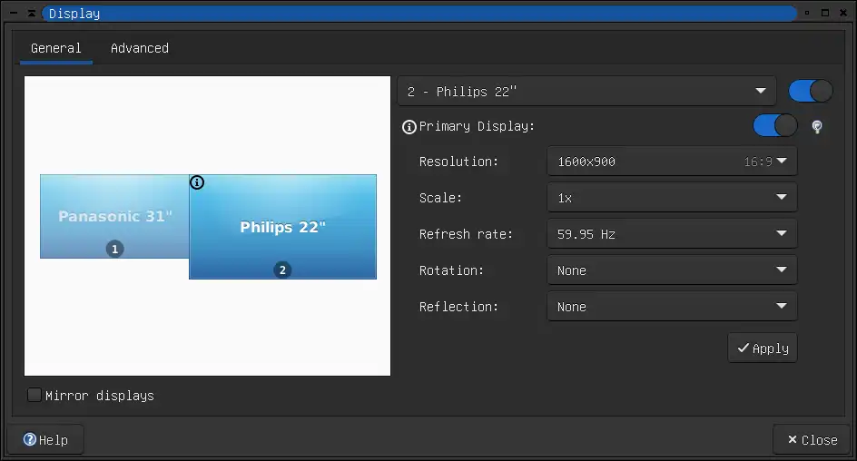Open the display selector showing Philips 22"

tap(586, 92)
